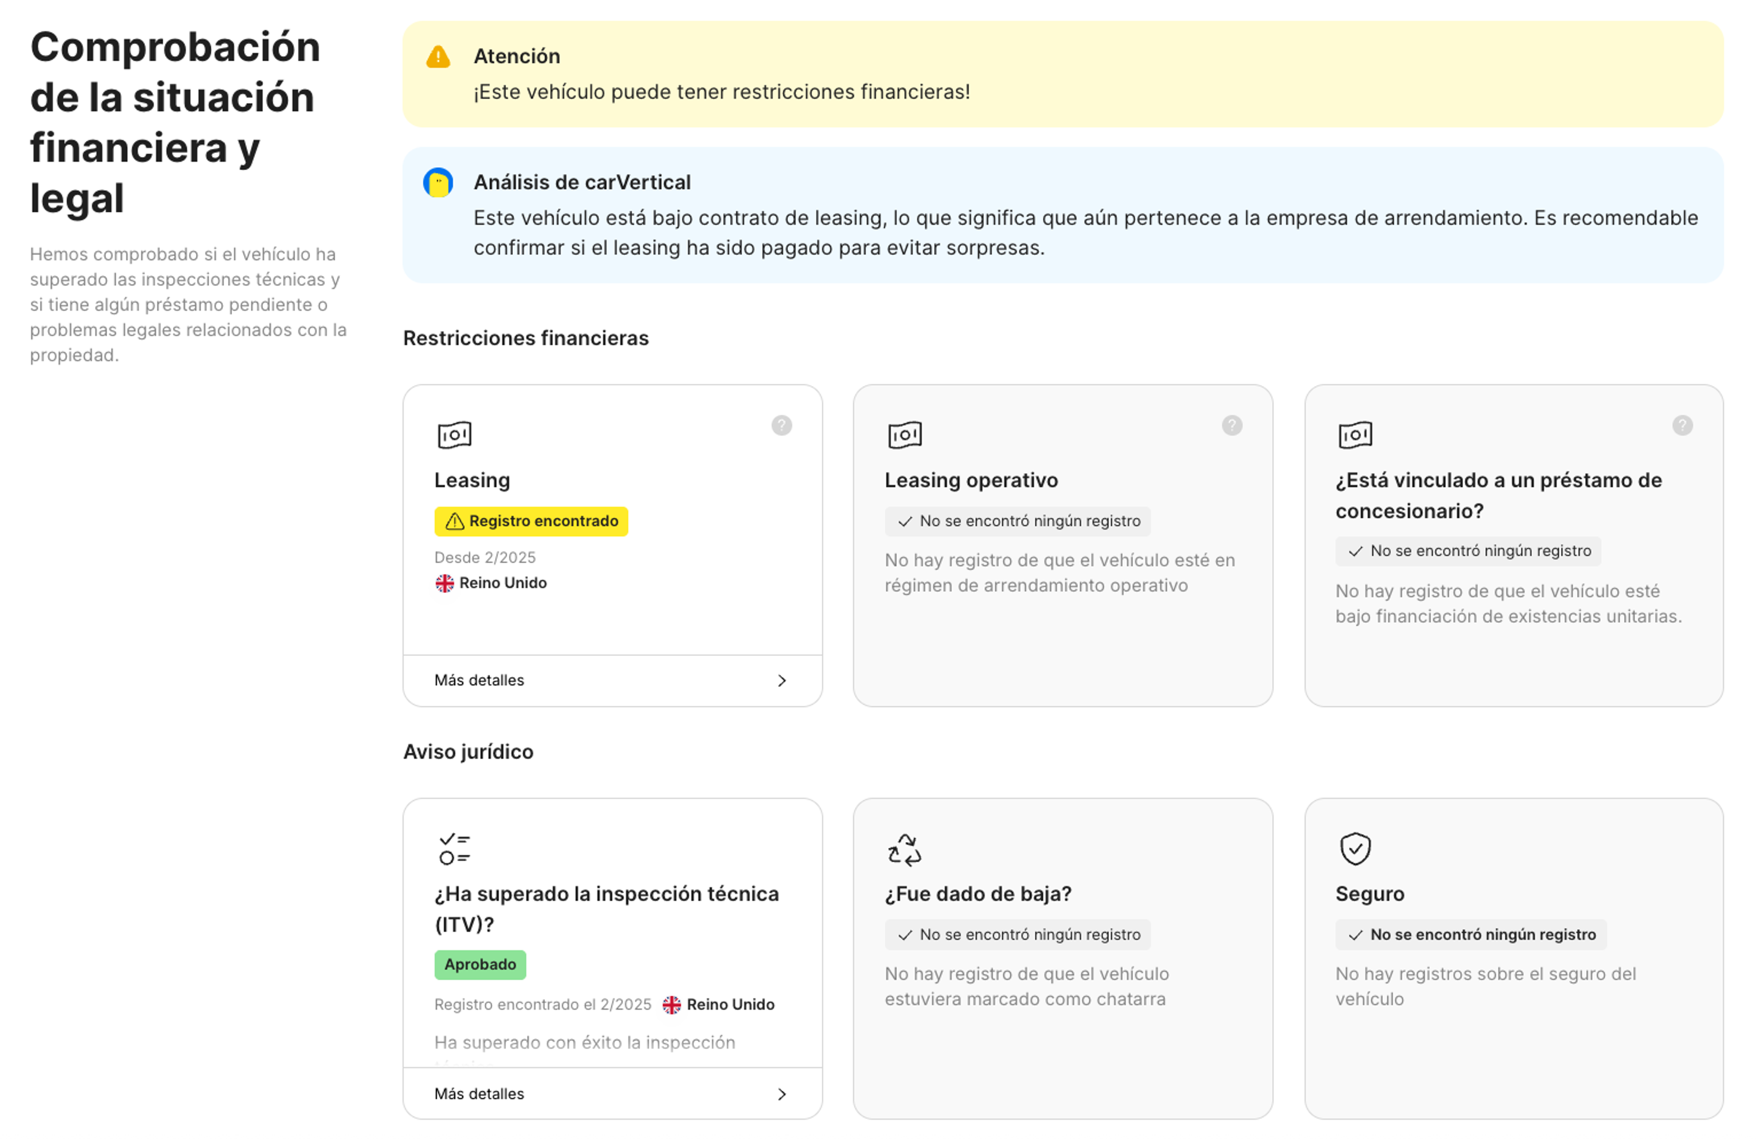Image resolution: width=1757 pixels, height=1139 pixels.
Task: Click the shield check icon on Seguro card
Action: pyautogui.click(x=1356, y=849)
